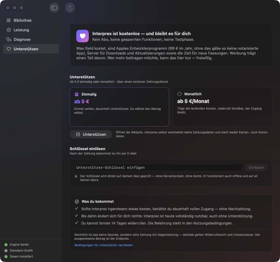
Task: Click the minimize window button
Action: pyautogui.click(x=15, y=8)
